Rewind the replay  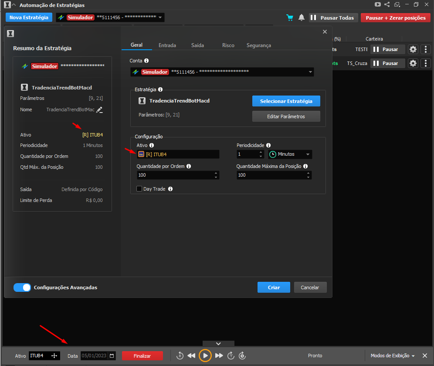191,356
